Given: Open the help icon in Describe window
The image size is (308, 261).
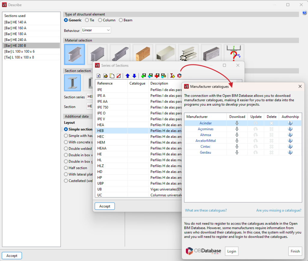Looking at the screenshot, I should (x=304, y=13).
